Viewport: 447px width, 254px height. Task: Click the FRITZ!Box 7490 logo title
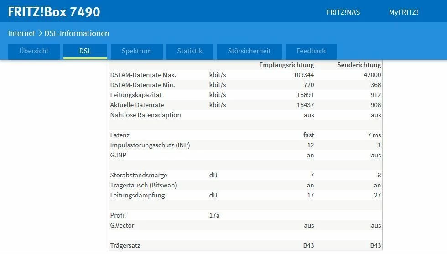pos(54,12)
